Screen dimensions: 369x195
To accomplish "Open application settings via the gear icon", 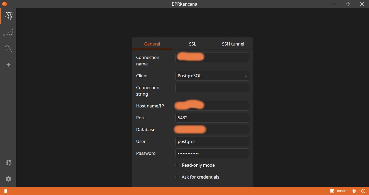I will coord(8,179).
